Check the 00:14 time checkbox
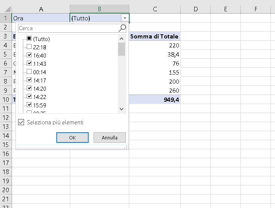275x208 pixels. pos(29,72)
